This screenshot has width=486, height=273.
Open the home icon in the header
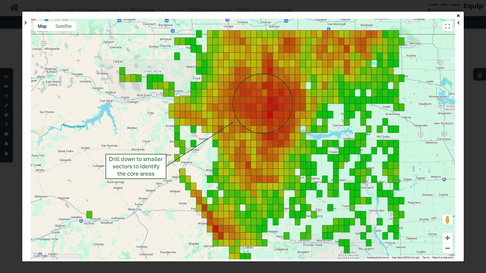click(14, 8)
